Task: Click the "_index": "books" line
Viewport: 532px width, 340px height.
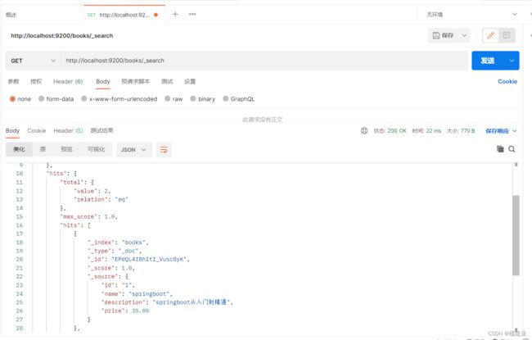Action: tap(118, 243)
